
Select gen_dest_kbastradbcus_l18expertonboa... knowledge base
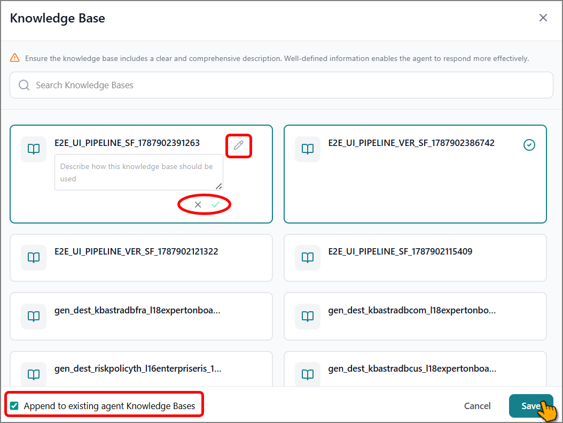tap(415, 369)
